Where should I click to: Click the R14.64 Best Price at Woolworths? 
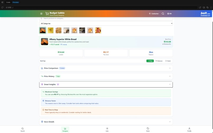click(x=167, y=42)
